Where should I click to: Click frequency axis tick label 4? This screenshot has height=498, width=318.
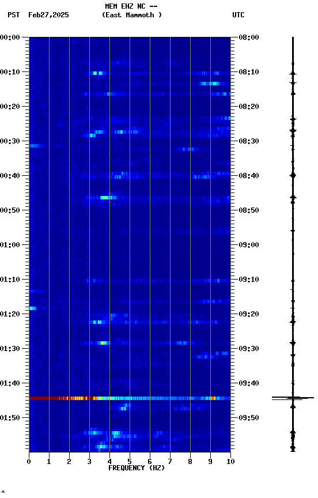109,462
